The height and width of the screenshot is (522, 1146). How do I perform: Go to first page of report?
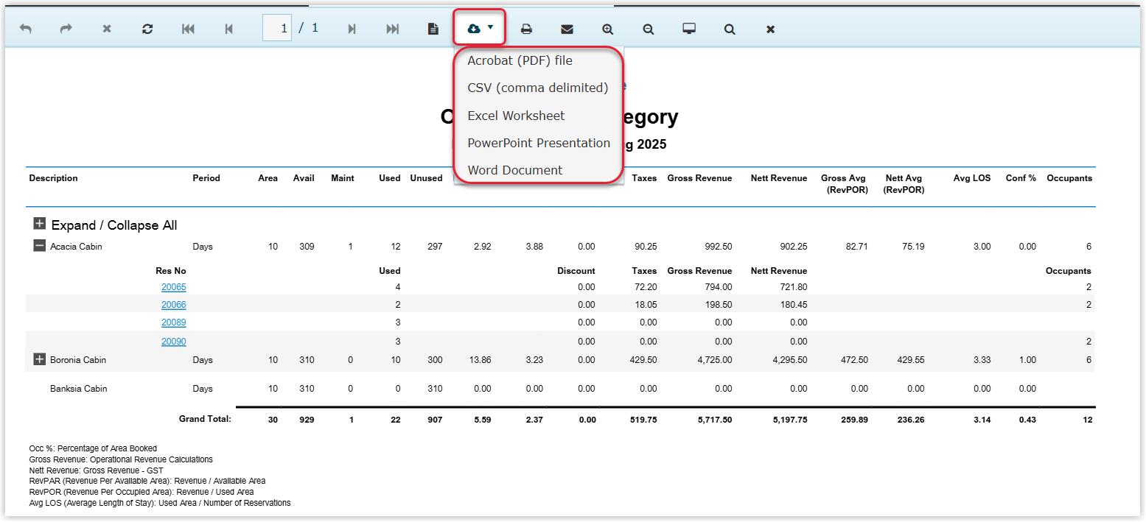[188, 29]
